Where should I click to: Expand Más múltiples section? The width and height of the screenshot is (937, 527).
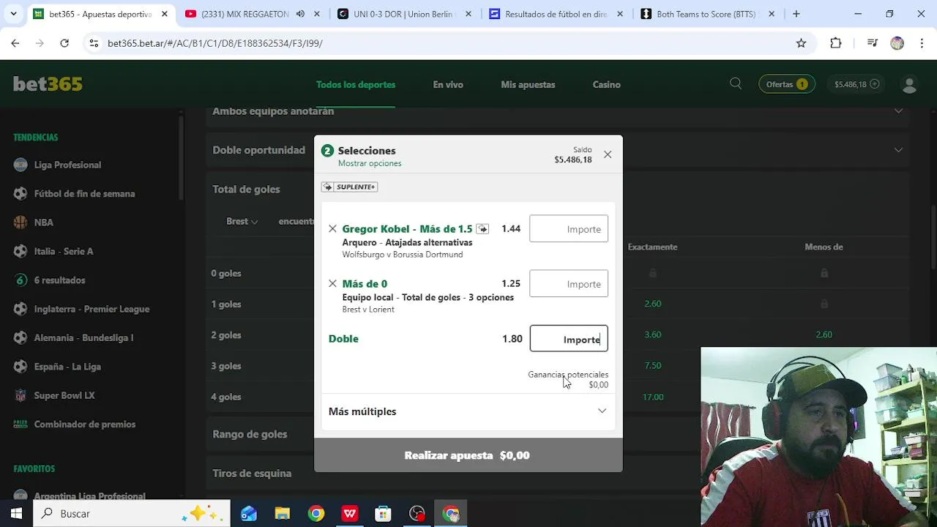[468, 411]
